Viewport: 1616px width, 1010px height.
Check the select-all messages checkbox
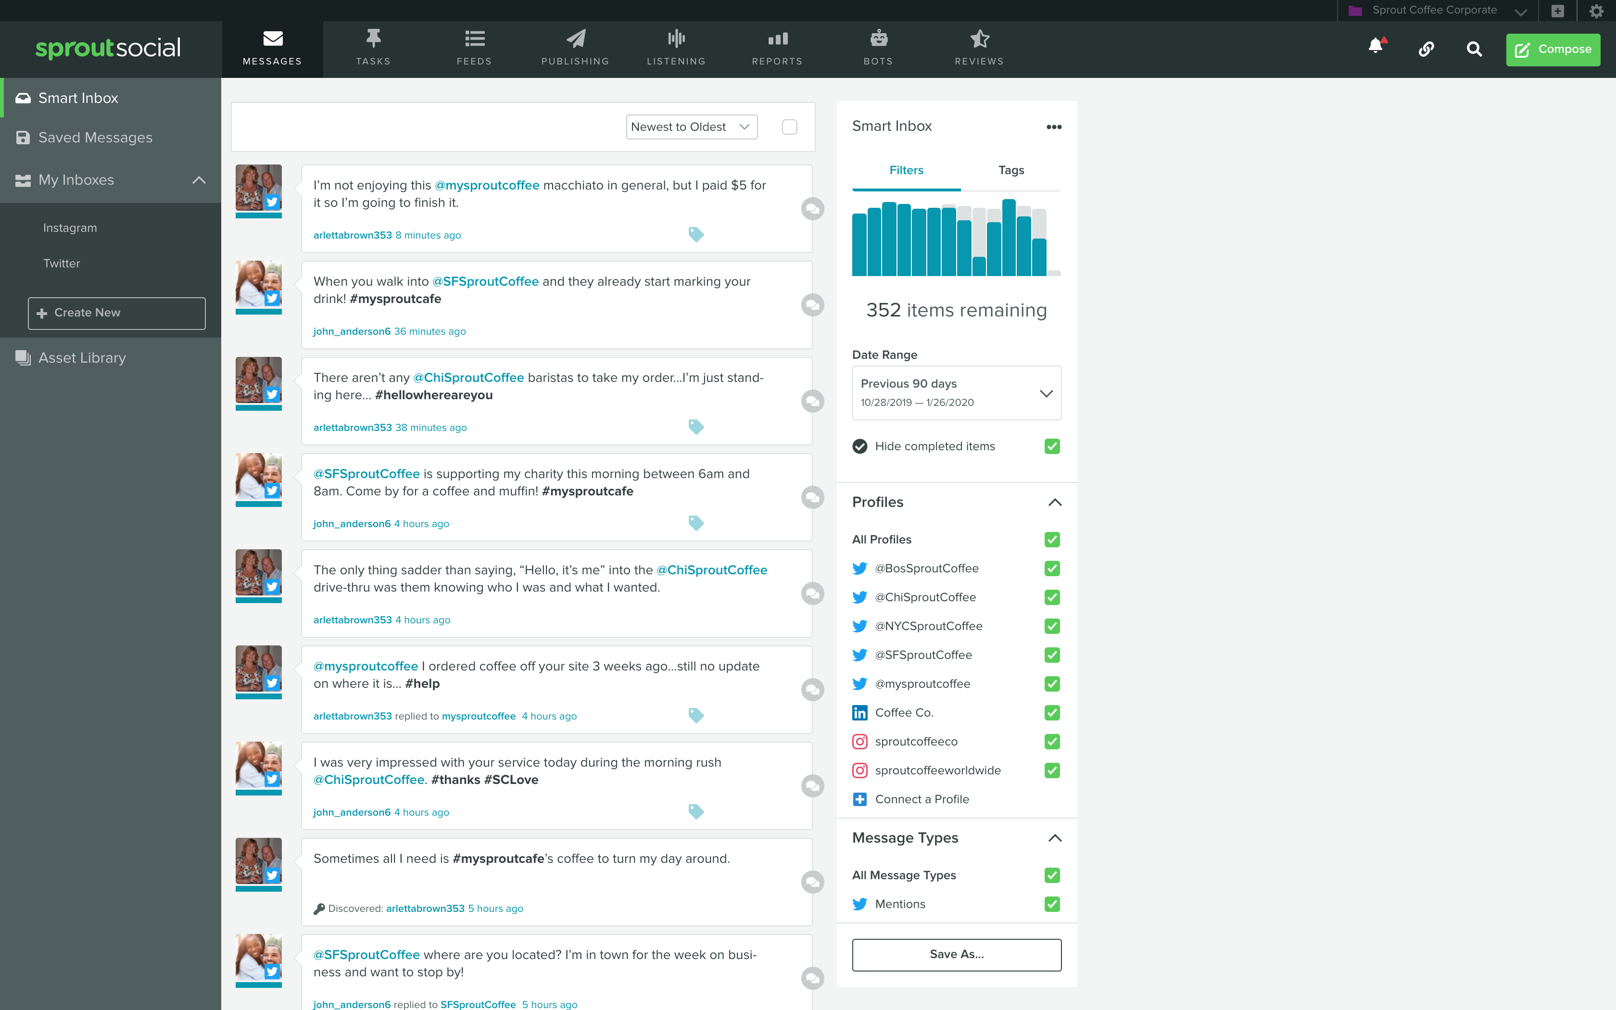tap(789, 127)
